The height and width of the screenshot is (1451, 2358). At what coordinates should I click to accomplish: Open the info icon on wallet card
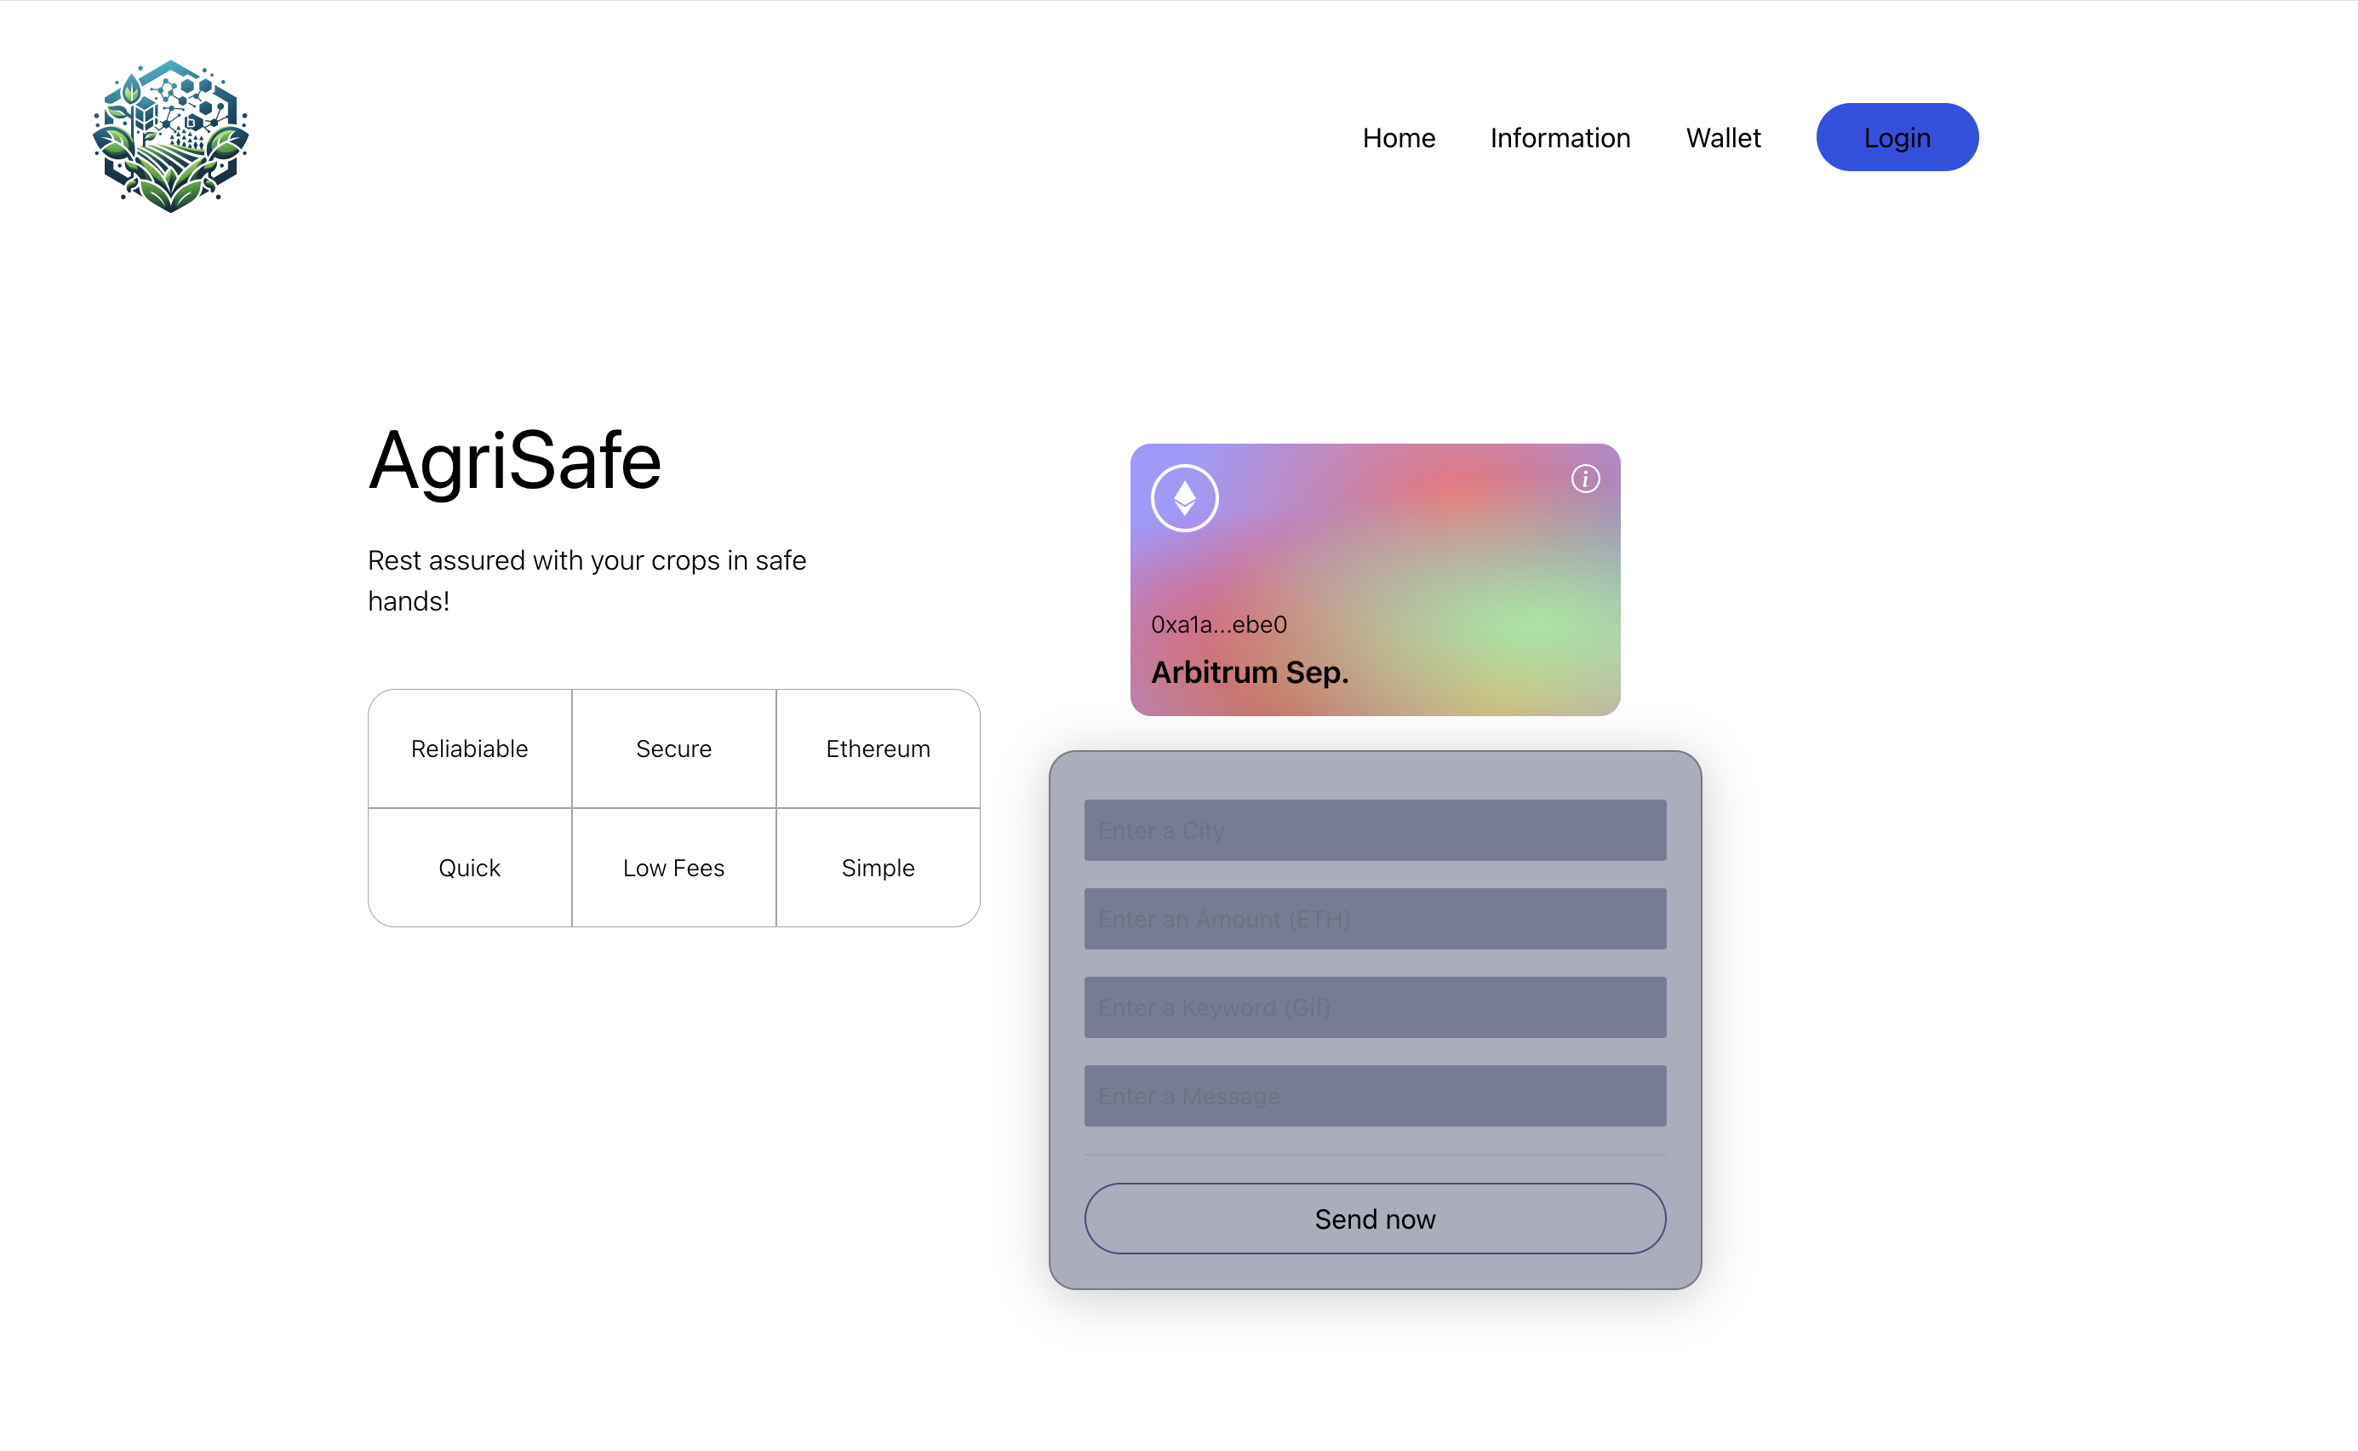tap(1585, 478)
